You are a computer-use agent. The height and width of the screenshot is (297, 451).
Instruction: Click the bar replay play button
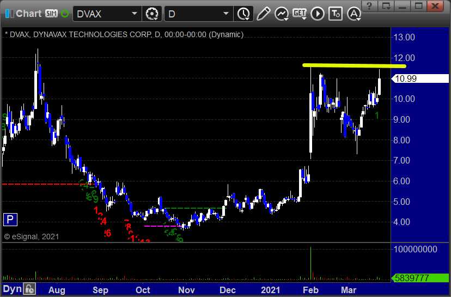coord(318,14)
